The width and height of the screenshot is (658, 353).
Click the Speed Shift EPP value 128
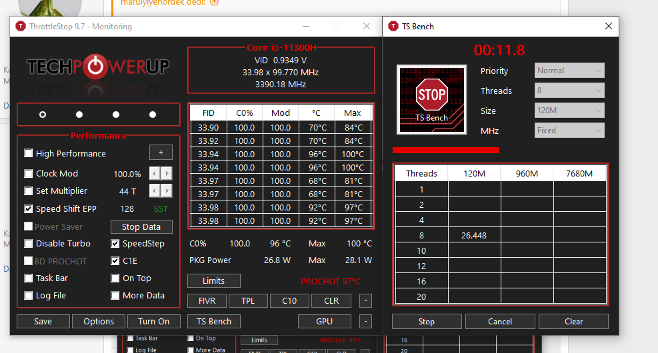(x=127, y=208)
